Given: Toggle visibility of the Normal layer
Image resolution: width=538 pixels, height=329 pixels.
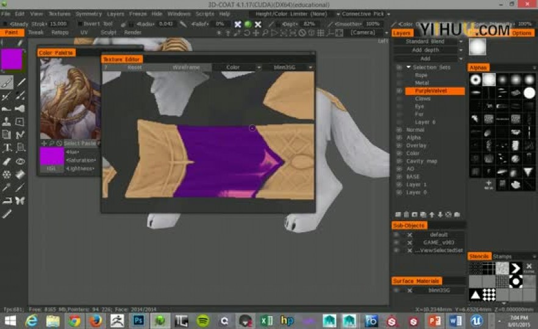Looking at the screenshot, I should pos(400,130).
